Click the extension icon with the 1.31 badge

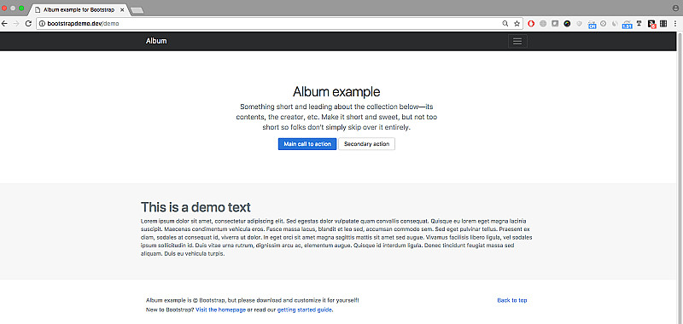pos(628,25)
